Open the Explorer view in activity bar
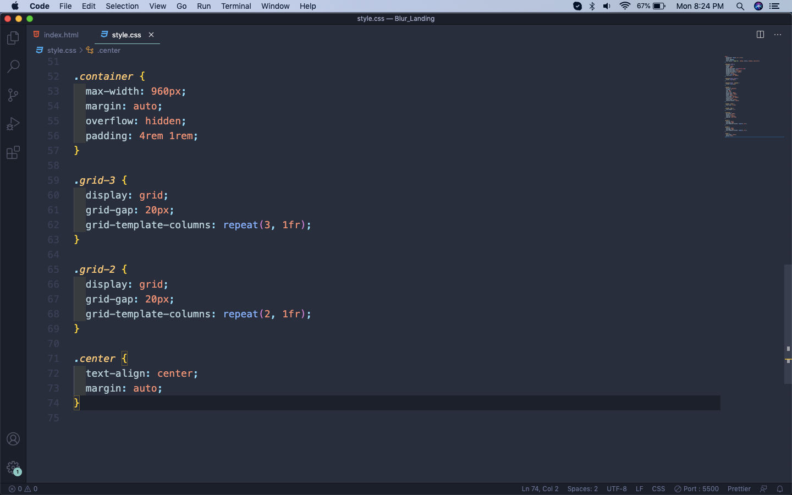Viewport: 792px width, 495px height. click(13, 38)
